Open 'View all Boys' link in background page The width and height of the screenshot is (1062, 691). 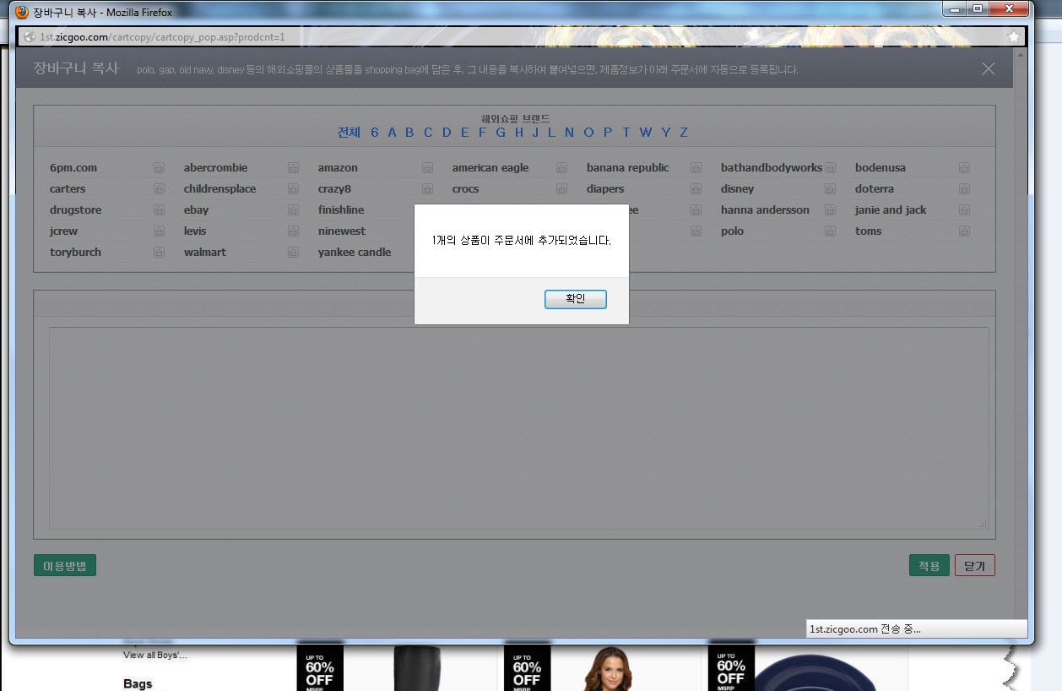point(155,655)
